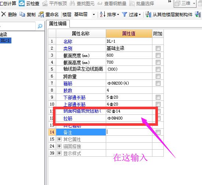Open the 过滤 dropdown arrow
202x185 pixels.
coord(140,14)
